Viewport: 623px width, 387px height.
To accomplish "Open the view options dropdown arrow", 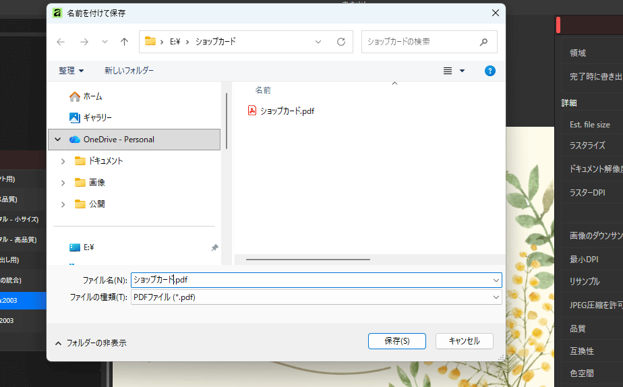I will point(462,71).
